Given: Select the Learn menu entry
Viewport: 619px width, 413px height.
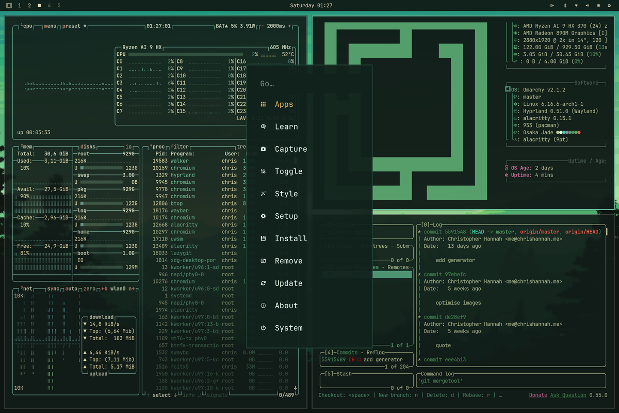Looking at the screenshot, I should coord(309,126).
